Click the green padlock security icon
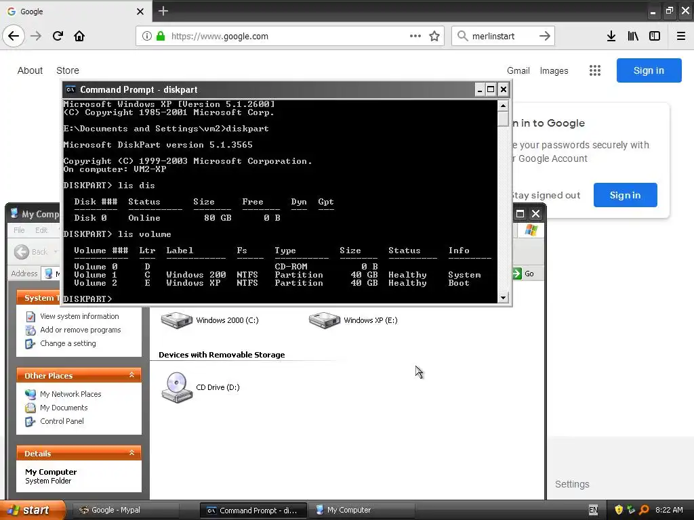Image resolution: width=694 pixels, height=520 pixels. 161,36
